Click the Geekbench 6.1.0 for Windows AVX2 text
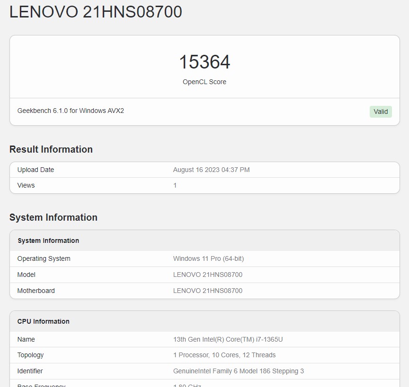The image size is (409, 387). pos(71,111)
